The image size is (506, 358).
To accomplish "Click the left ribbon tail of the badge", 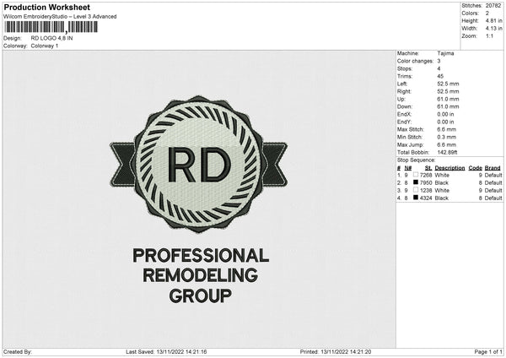I will (x=122, y=165).
